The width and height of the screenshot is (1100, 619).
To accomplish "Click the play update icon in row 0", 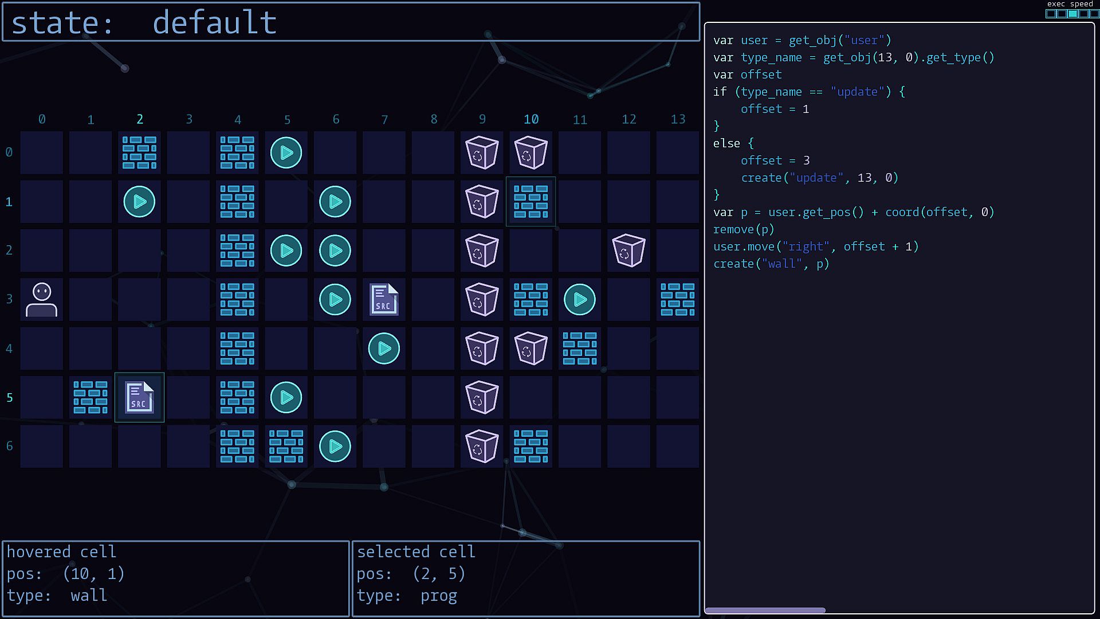I will tap(286, 152).
